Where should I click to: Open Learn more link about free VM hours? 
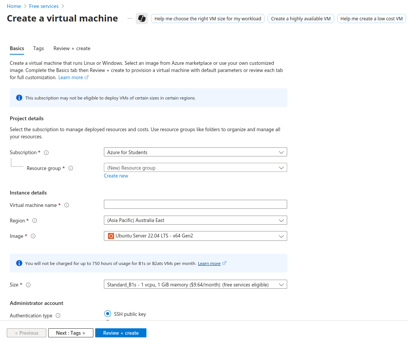212,263
